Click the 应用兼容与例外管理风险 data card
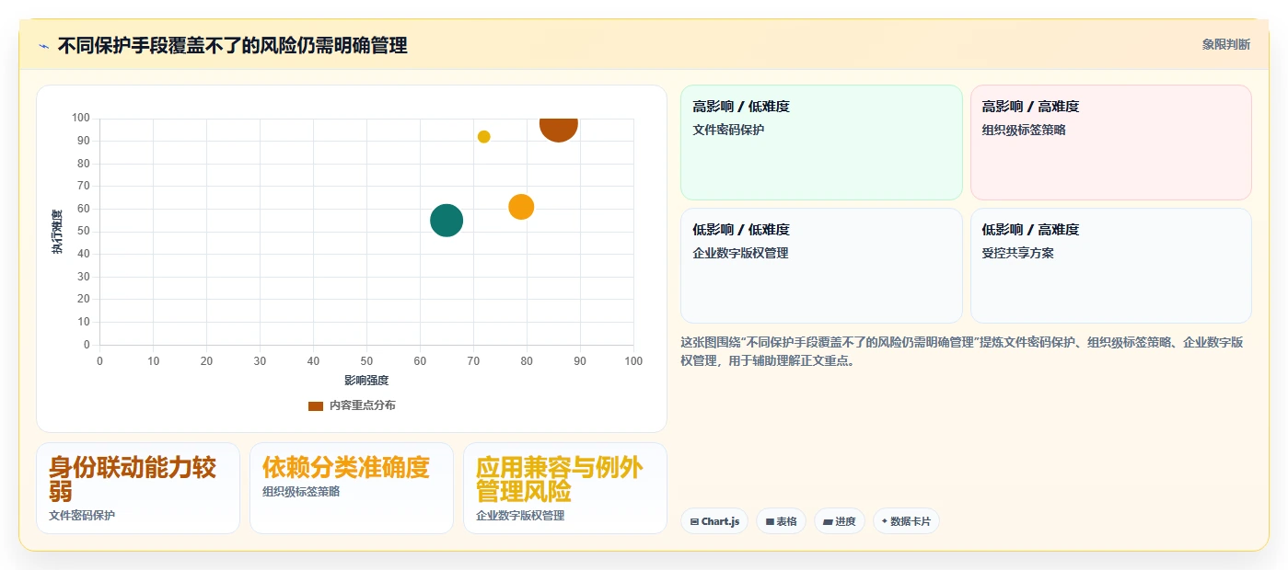 click(x=565, y=488)
